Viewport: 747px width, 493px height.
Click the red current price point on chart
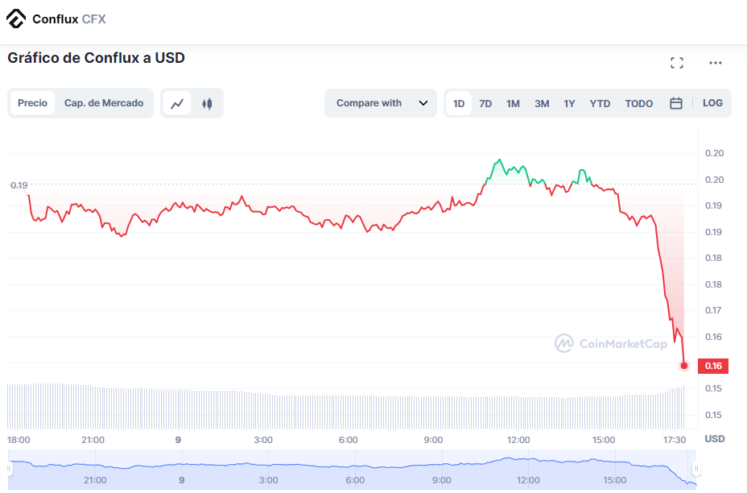click(x=684, y=366)
